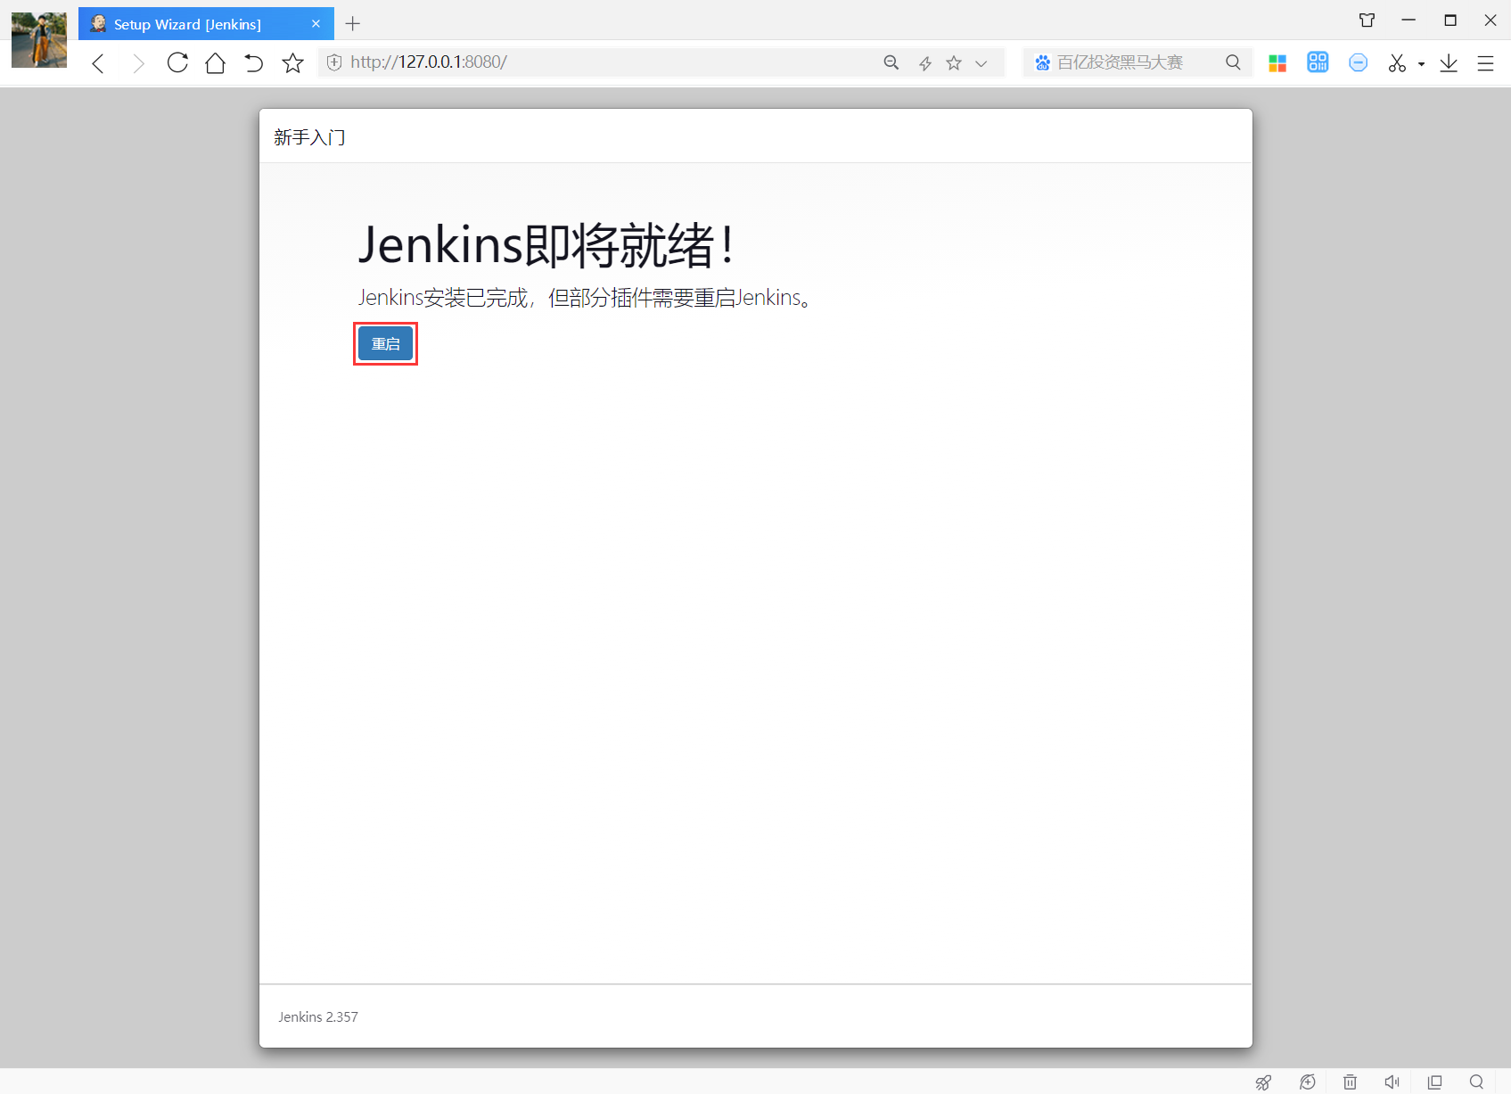Click the bookmark star left of address bar

coord(292,62)
